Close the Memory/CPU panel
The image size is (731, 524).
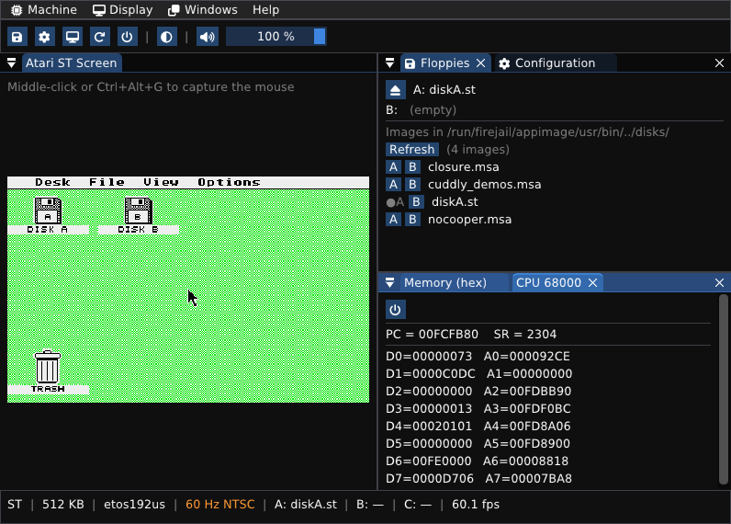tap(719, 283)
